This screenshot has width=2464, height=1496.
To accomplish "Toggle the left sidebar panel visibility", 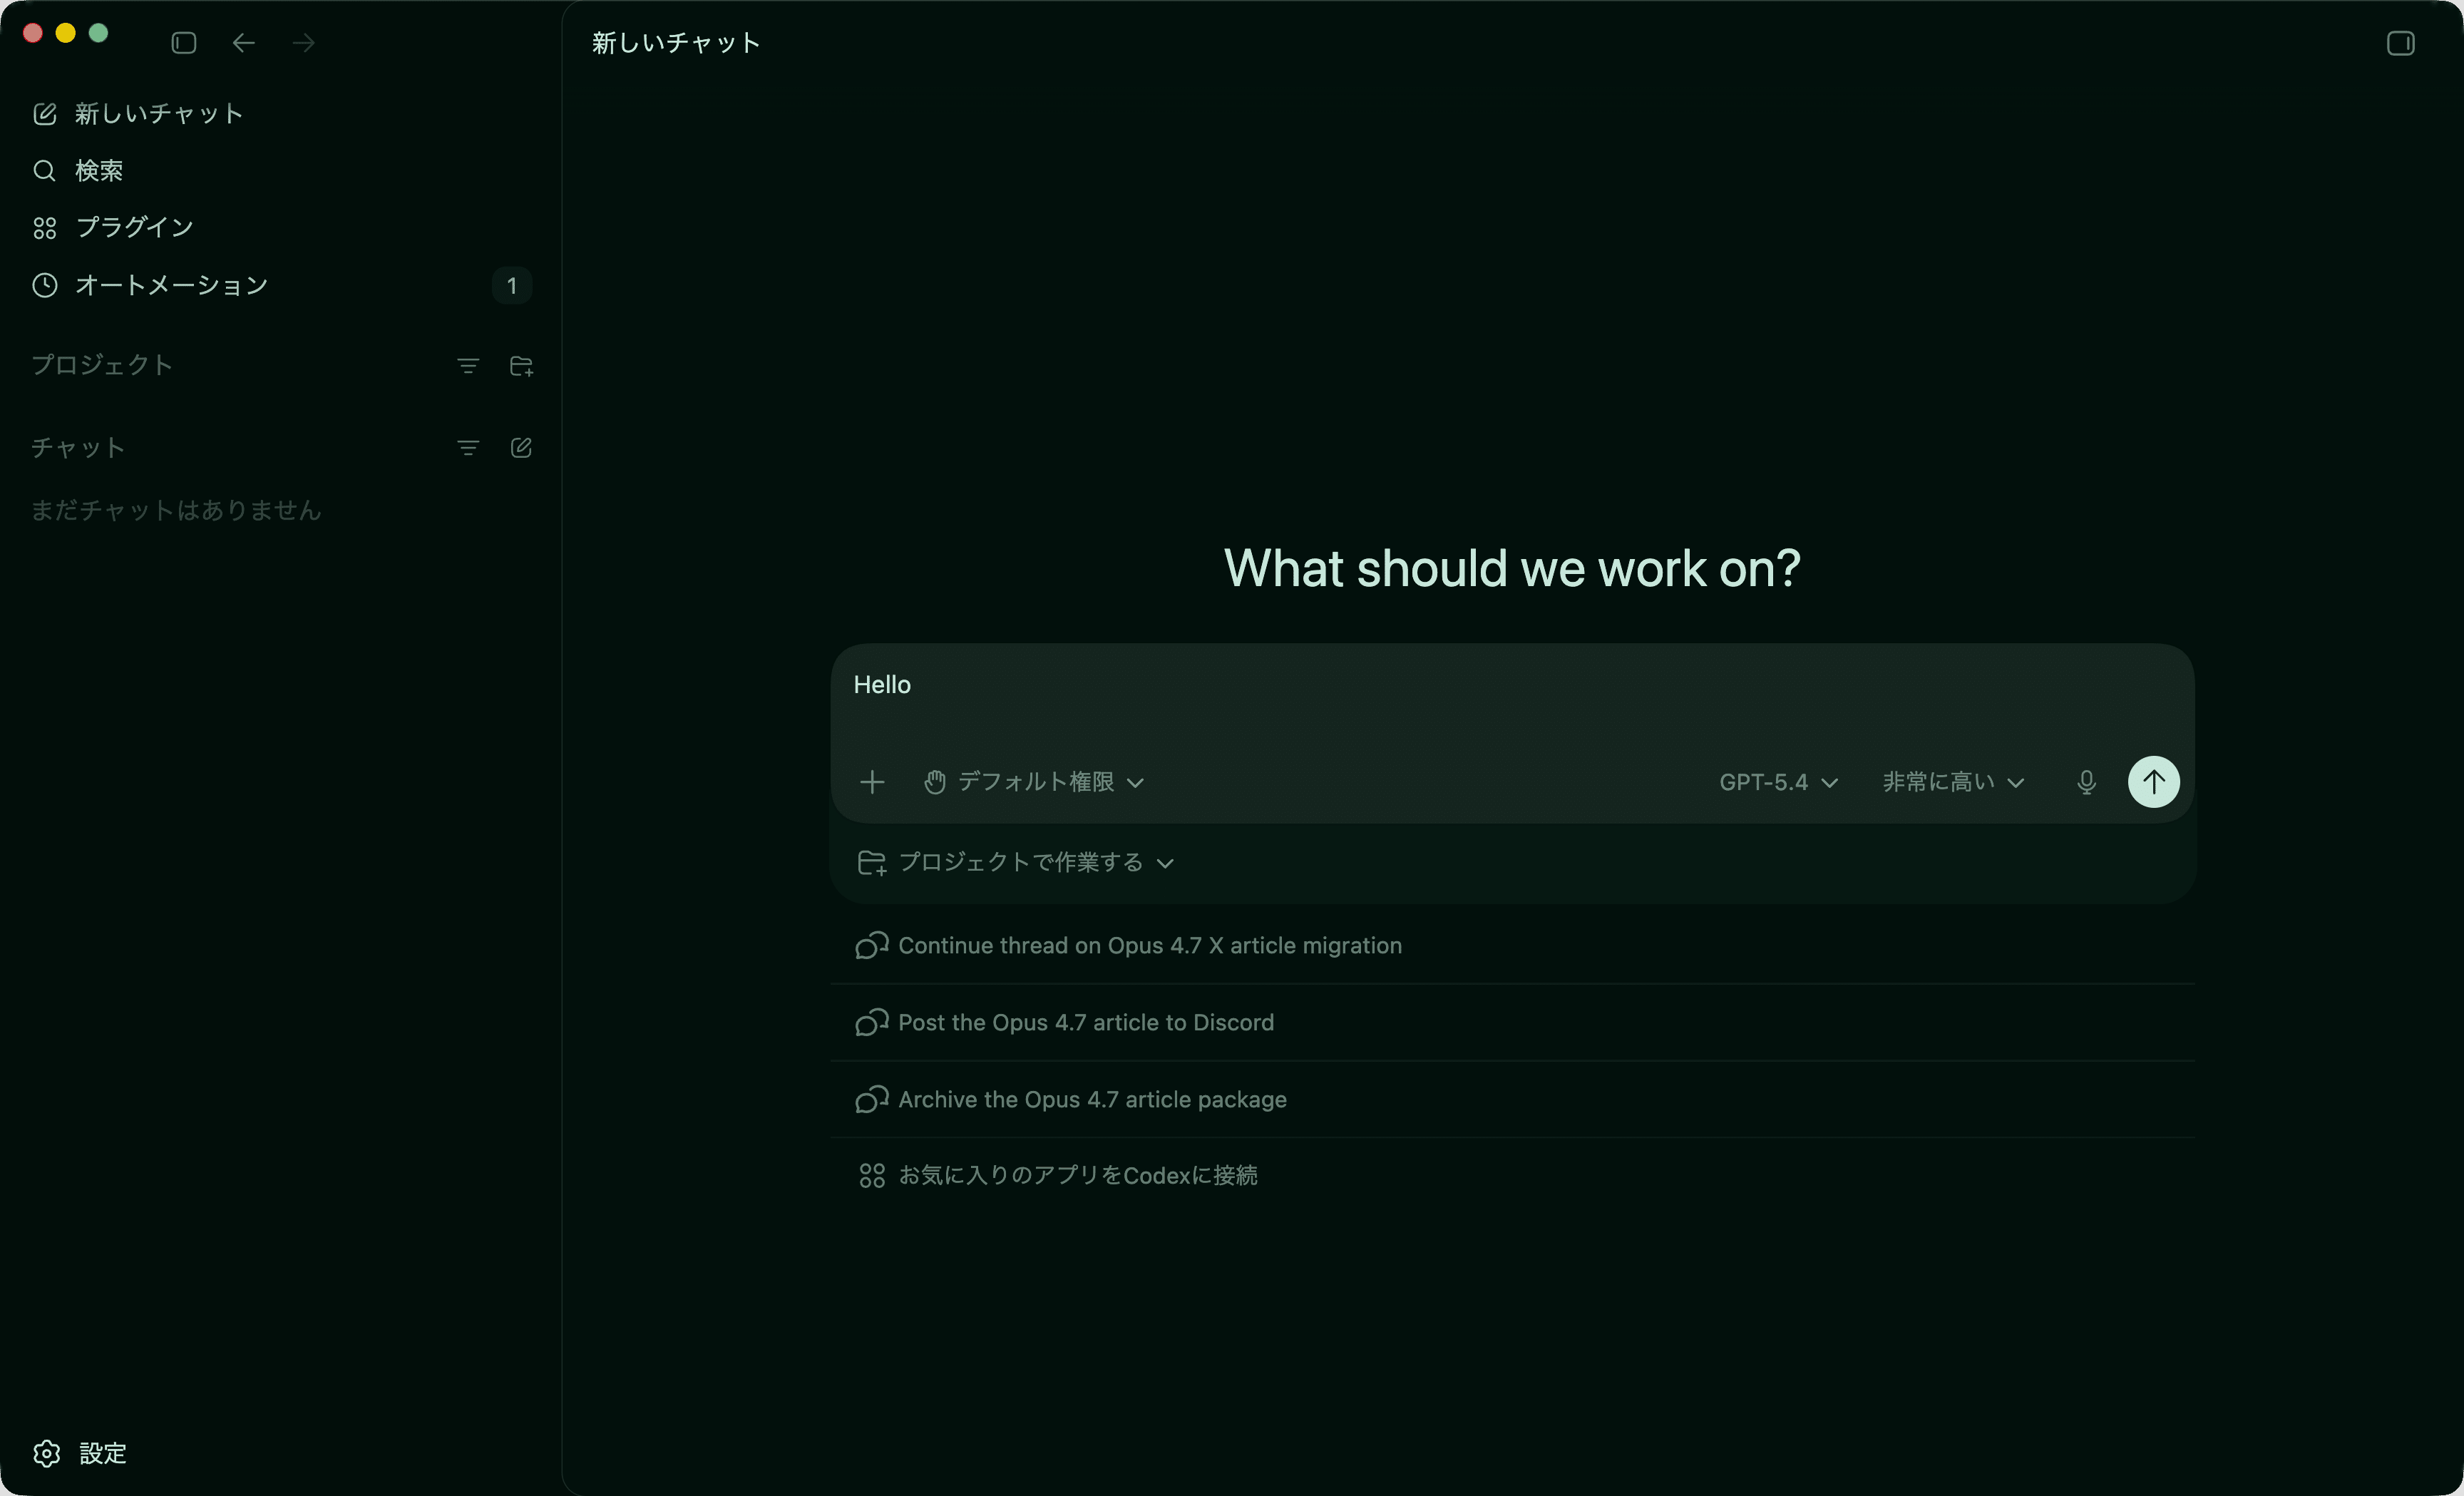I will point(184,43).
